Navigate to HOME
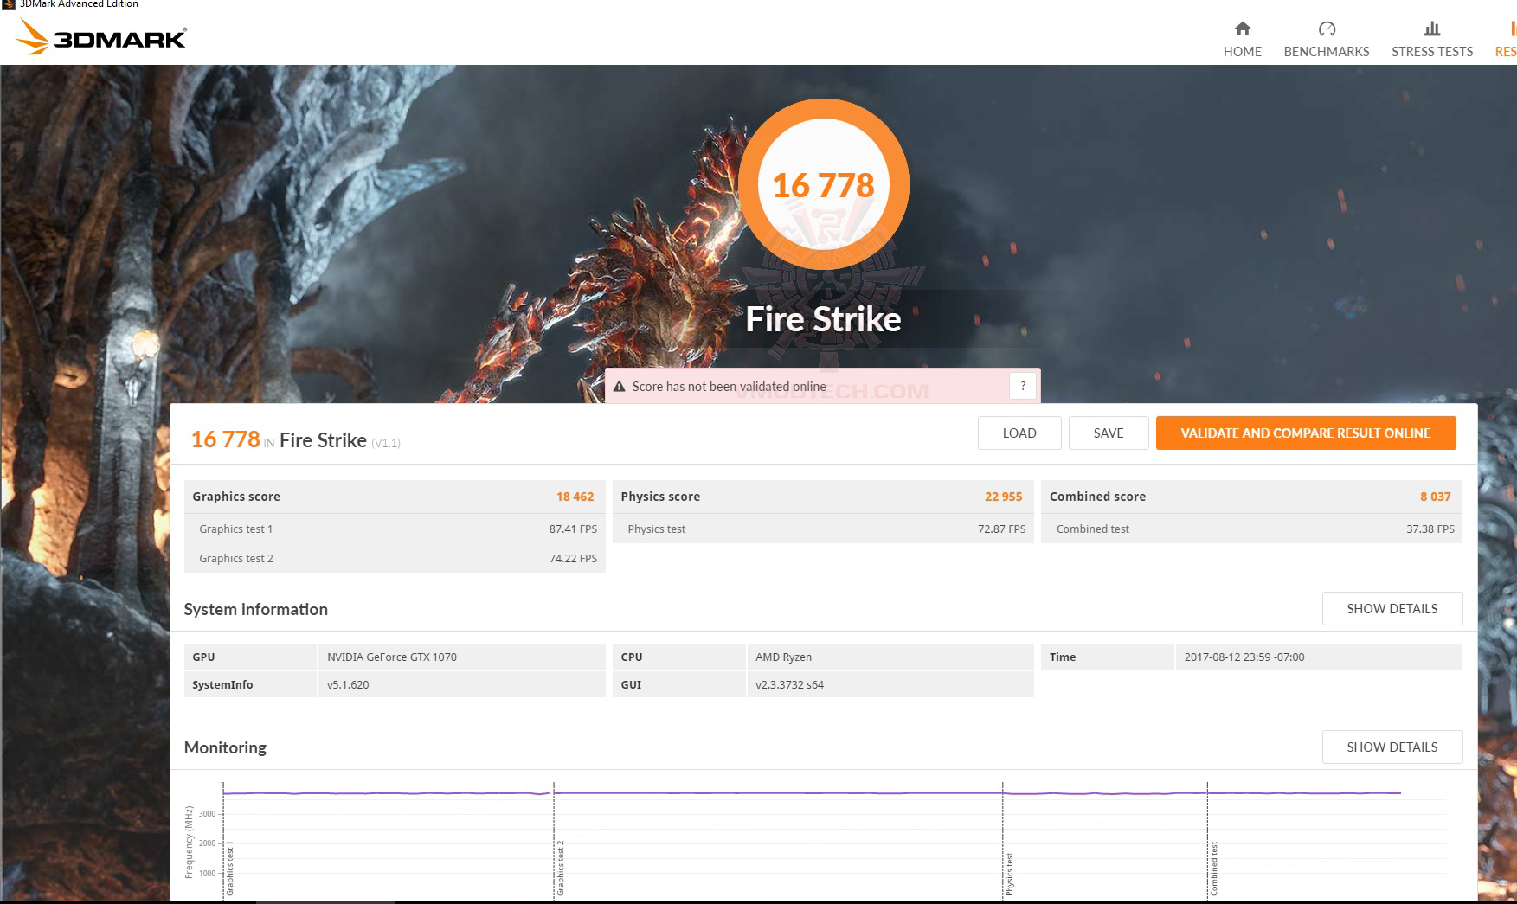 (x=1243, y=52)
